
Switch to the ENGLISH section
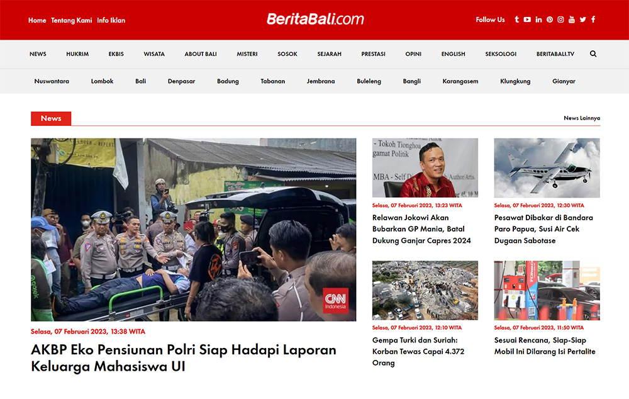point(454,53)
